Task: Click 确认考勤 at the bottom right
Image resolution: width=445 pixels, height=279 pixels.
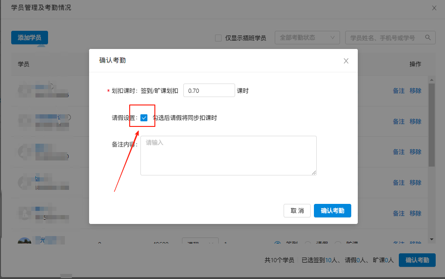Action: (x=417, y=261)
